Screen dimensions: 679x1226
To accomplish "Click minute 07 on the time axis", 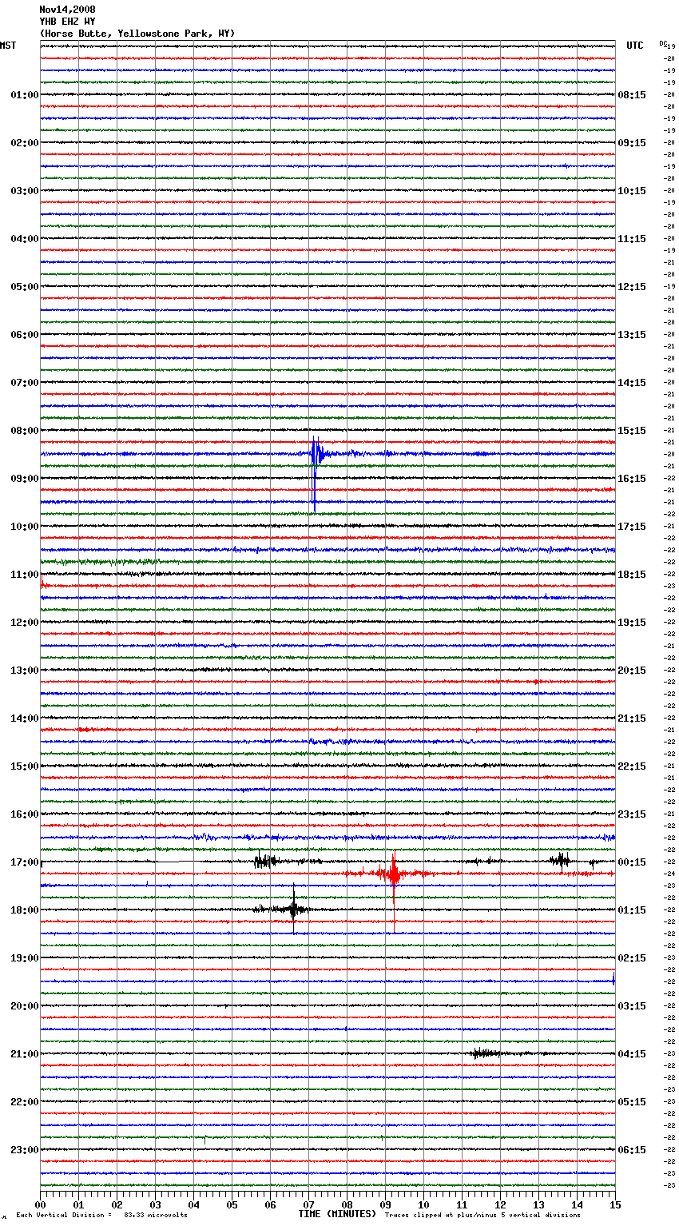I will pyautogui.click(x=308, y=1204).
